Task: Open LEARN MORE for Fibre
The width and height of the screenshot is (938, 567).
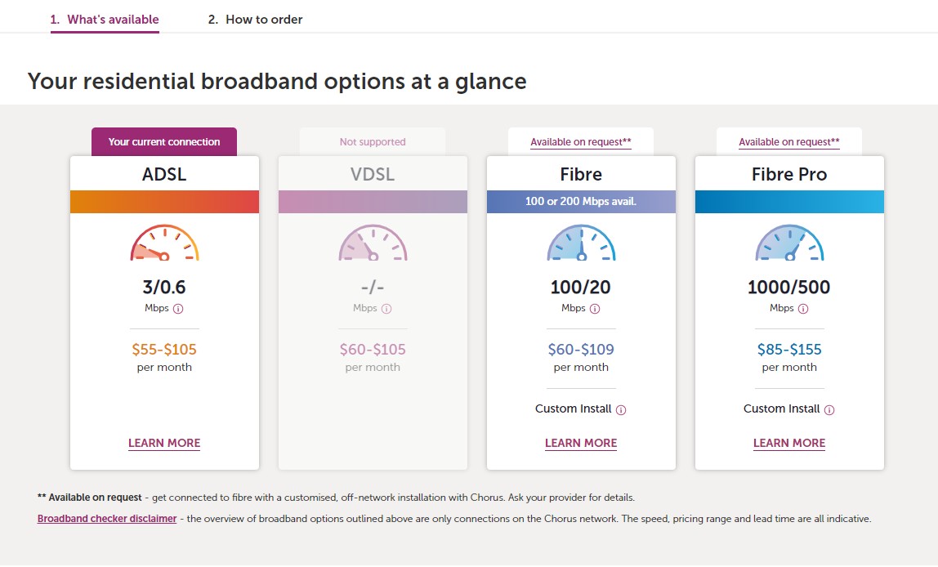Action: [x=581, y=443]
